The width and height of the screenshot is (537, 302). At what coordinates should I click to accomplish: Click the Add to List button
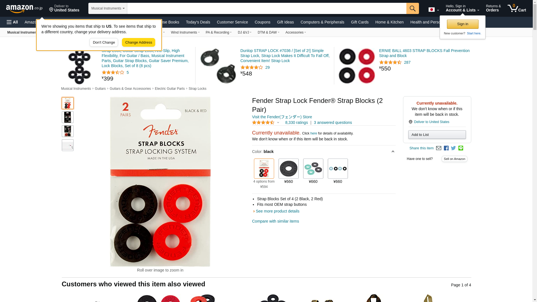[437, 135]
